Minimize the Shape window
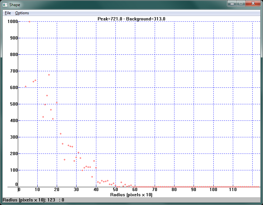 click(232, 4)
